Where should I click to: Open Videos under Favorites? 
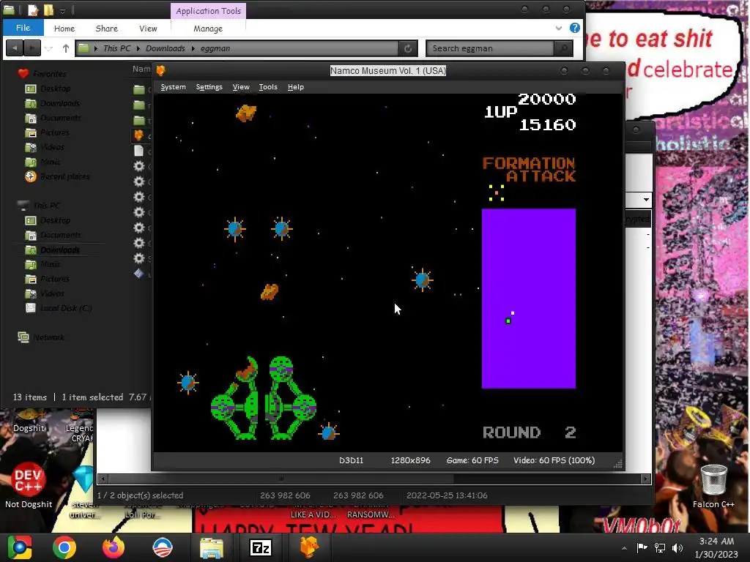coord(52,147)
